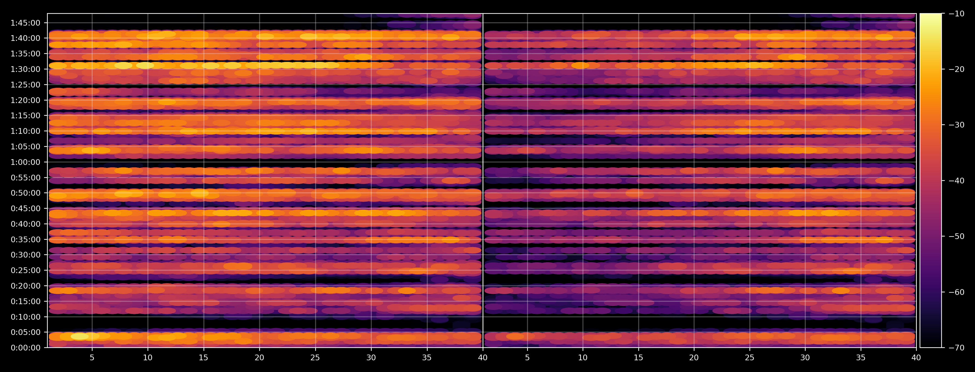Viewport: 975px width, 372px height.
Task: Click the 0:55:00 time label
Action: coord(25,177)
